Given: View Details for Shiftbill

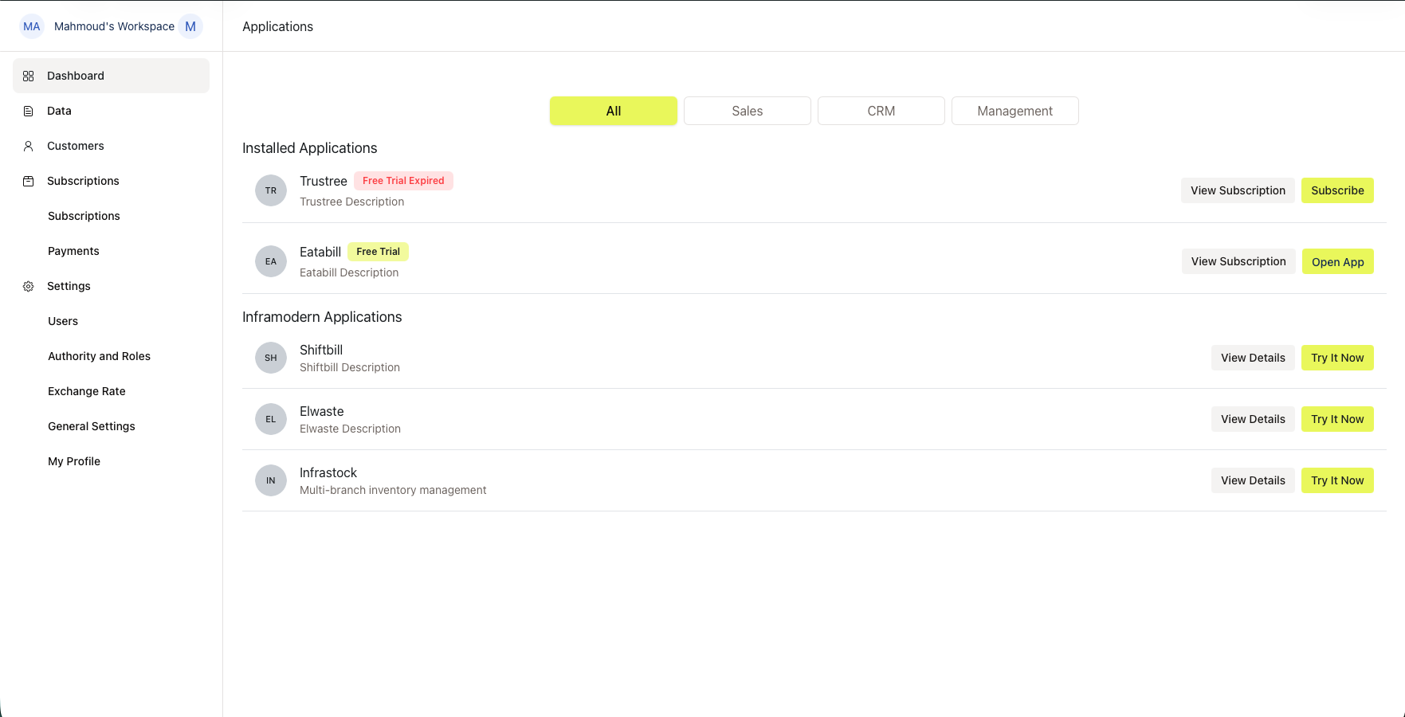Looking at the screenshot, I should pos(1253,358).
